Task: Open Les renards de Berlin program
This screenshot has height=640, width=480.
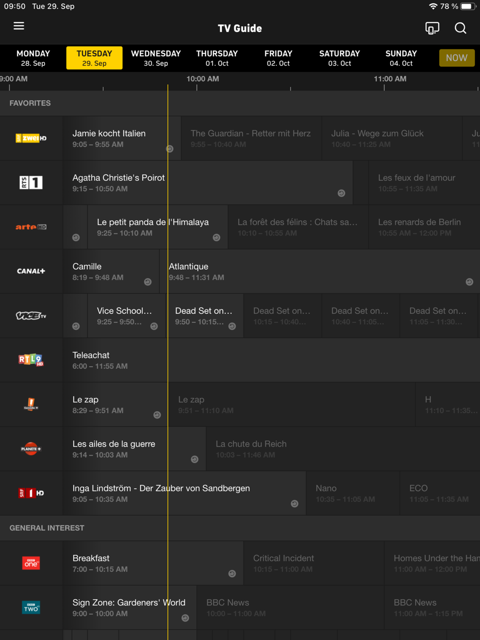Action: (x=424, y=227)
